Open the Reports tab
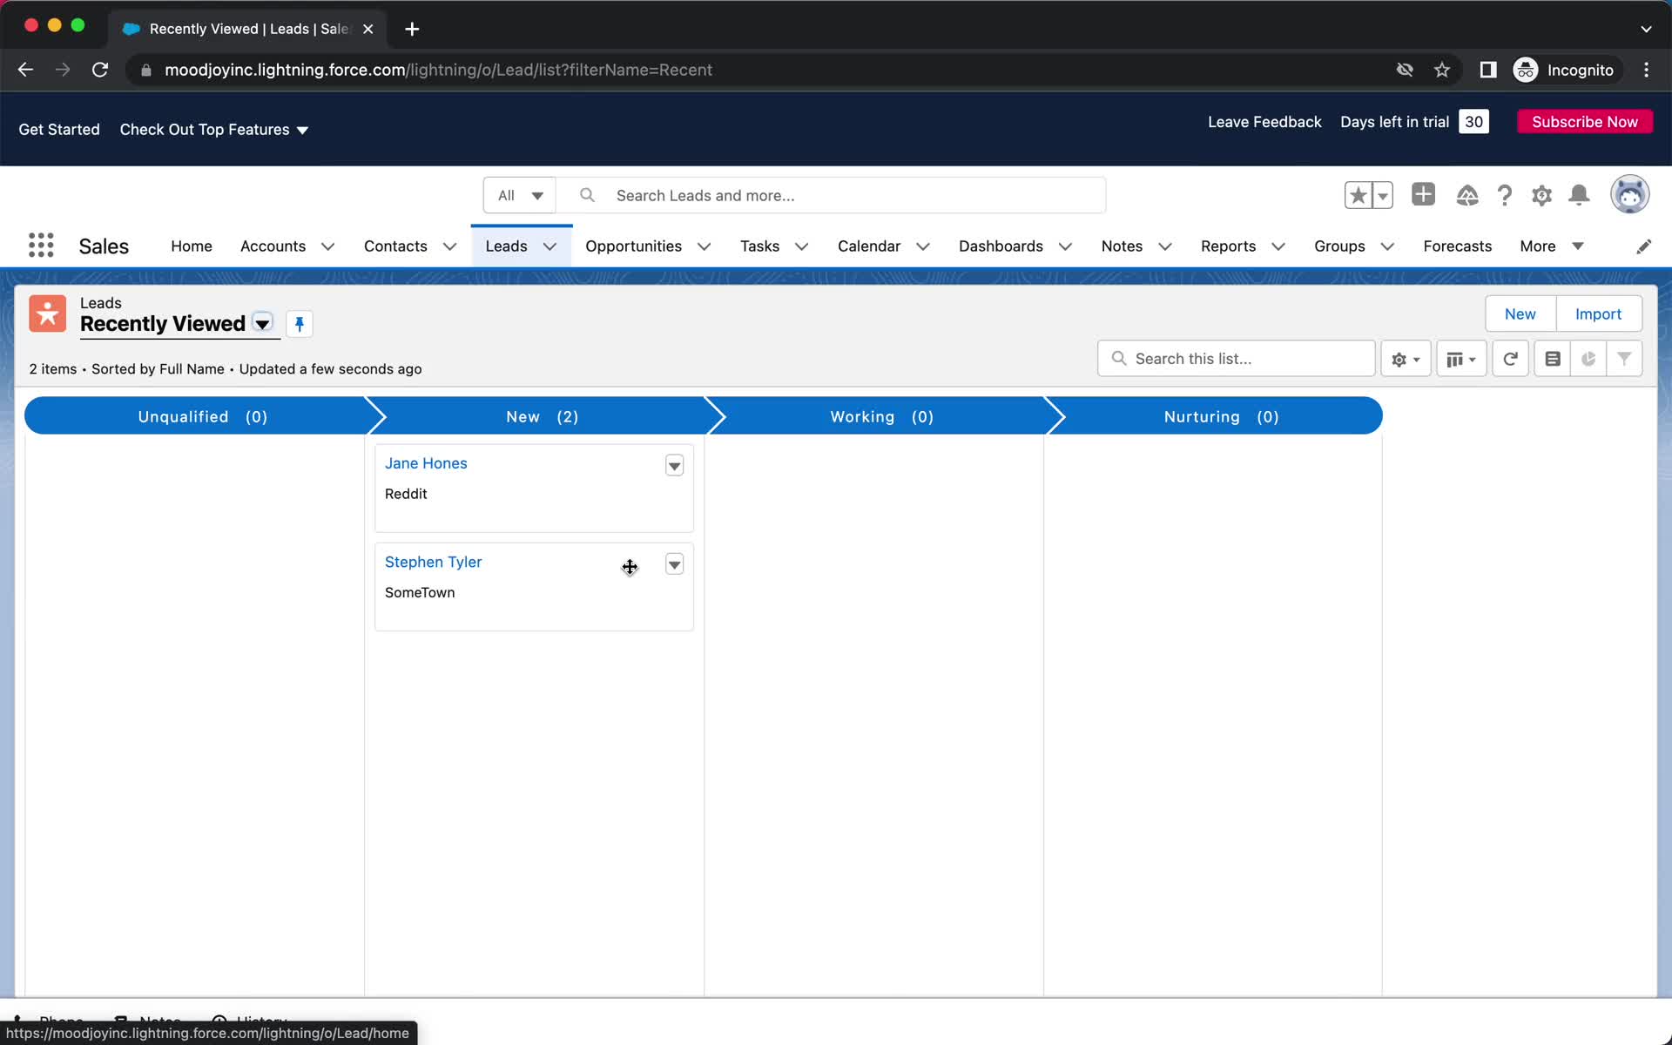Viewport: 1672px width, 1045px height. 1228,246
